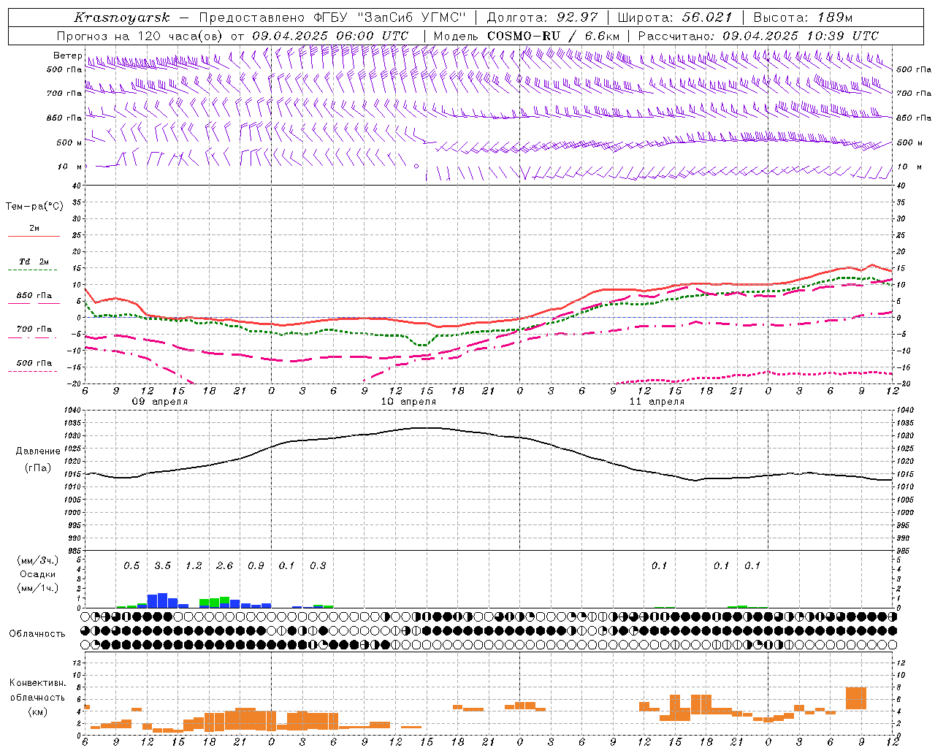Click the (мм/3ч.) precipitation unit label
This screenshot has width=935, height=748.
[38, 560]
